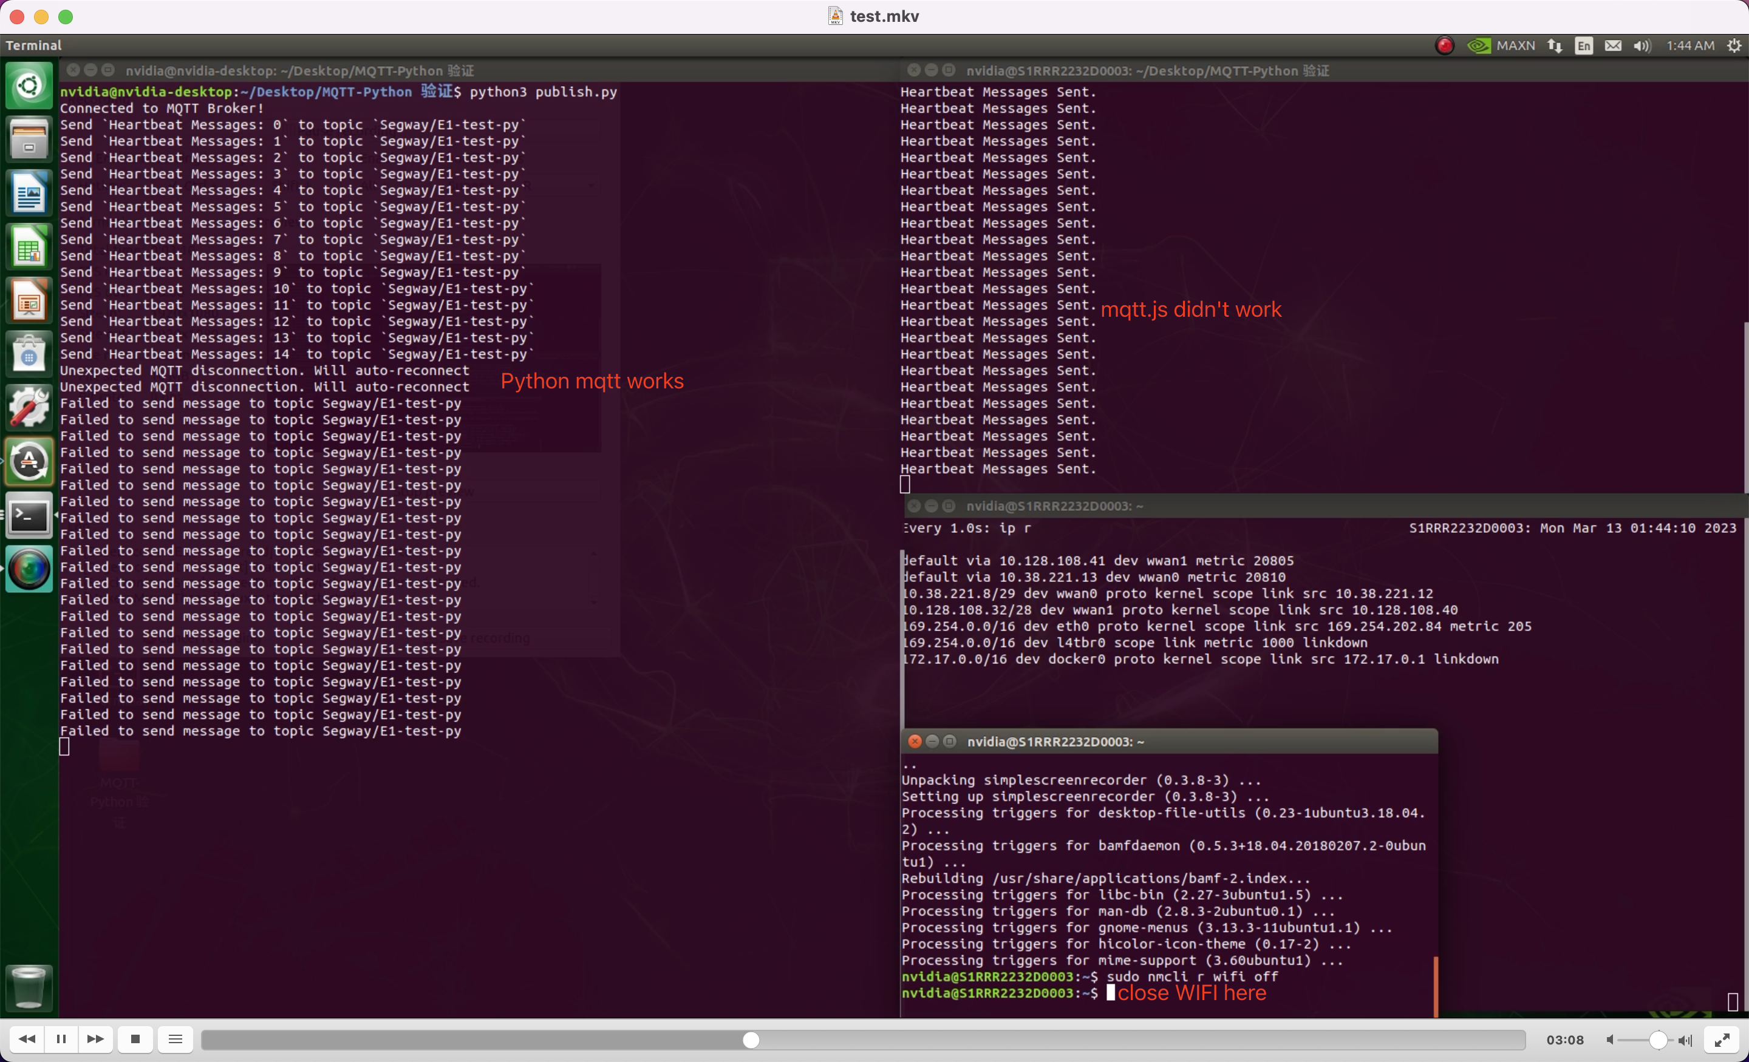Viewport: 1749px width, 1062px height.
Task: Click the Terminal icon in dock
Action: (x=29, y=516)
